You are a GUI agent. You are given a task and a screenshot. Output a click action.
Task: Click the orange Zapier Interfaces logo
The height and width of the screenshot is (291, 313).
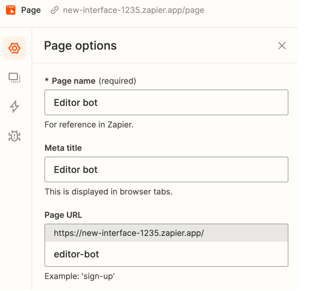pyautogui.click(x=11, y=10)
